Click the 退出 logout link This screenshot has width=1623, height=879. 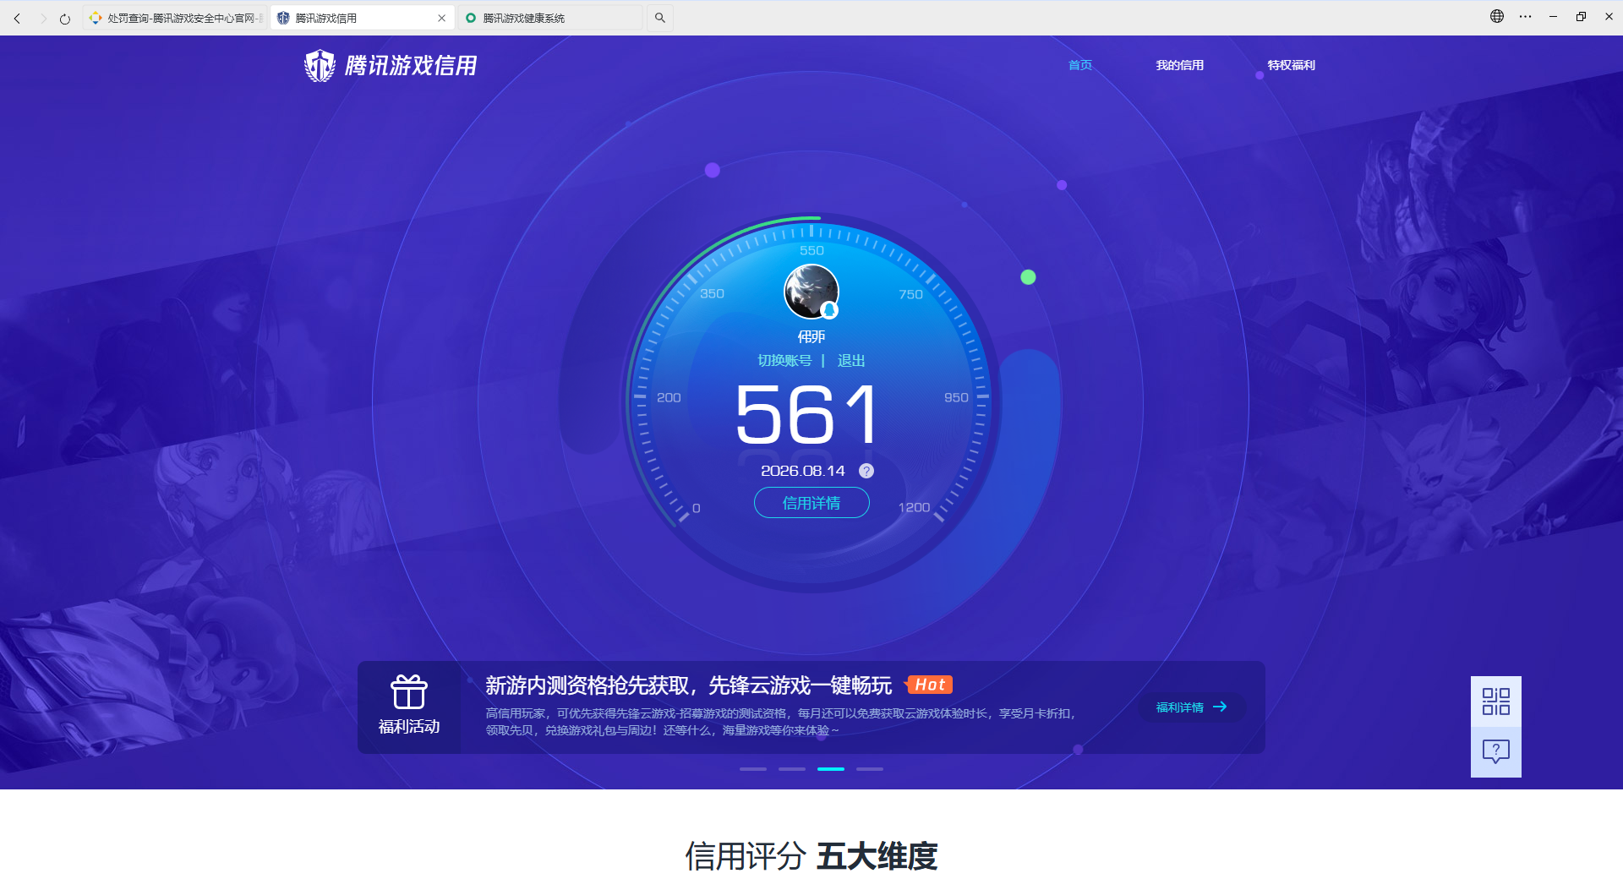pyautogui.click(x=851, y=361)
